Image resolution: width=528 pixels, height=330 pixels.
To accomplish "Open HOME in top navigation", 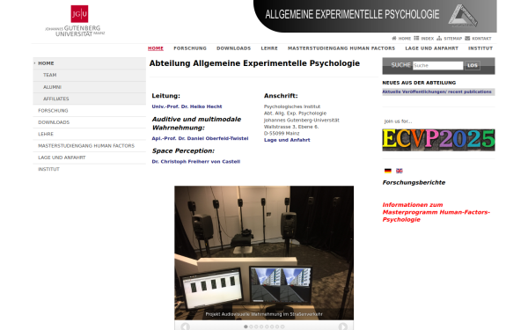I will coord(156,48).
